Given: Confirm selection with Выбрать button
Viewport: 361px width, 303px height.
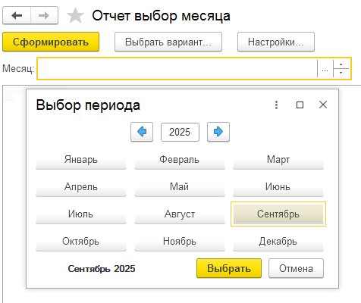Looking at the screenshot, I should [229, 268].
